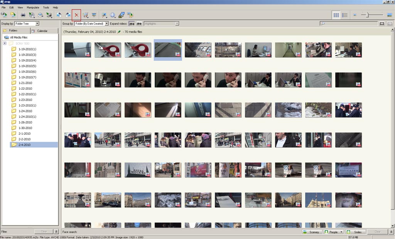Click the import from camera toolbar icon
This screenshot has width=395, height=239.
pyautogui.click(x=4, y=15)
